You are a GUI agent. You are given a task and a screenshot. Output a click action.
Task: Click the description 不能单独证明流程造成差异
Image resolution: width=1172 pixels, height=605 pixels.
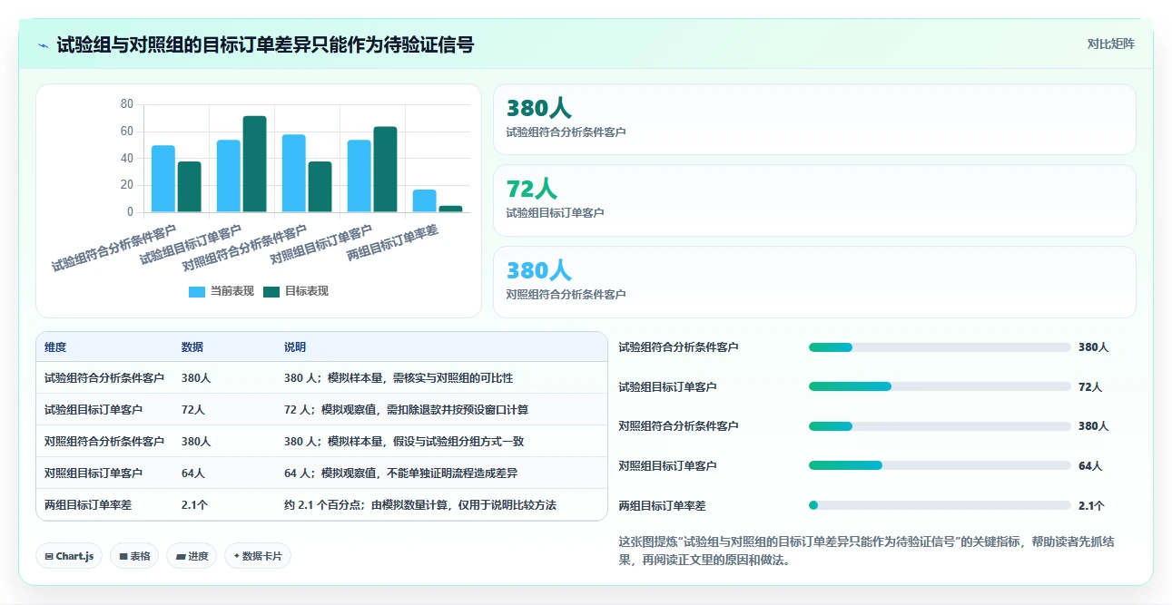pos(452,473)
